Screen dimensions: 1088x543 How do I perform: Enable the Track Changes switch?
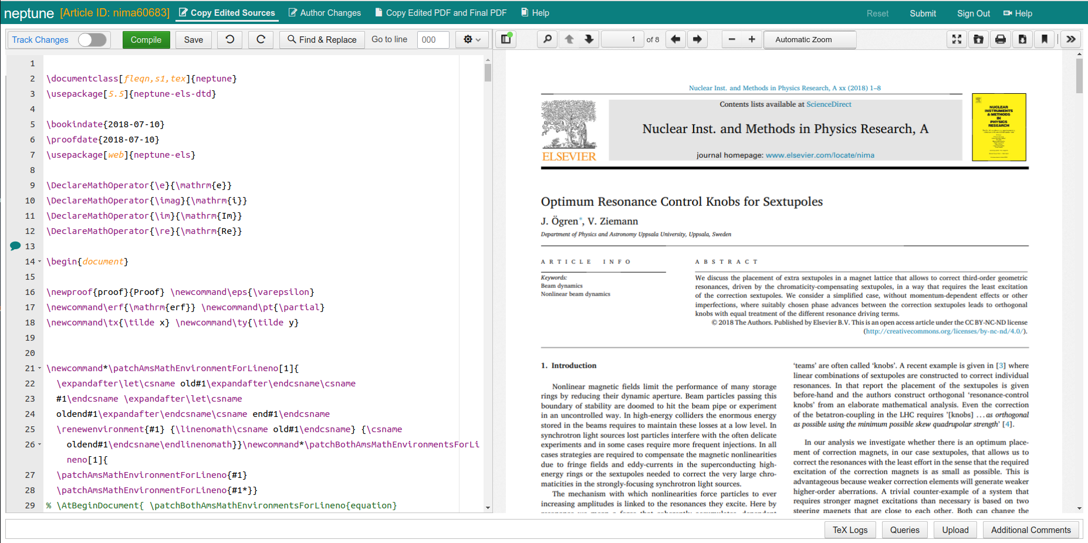click(x=92, y=39)
